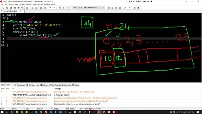
Task: Switch to the Find Results tab
Action: [55, 85]
